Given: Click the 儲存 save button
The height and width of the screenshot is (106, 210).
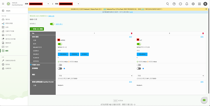Looking at the screenshot, I should pos(115,101).
